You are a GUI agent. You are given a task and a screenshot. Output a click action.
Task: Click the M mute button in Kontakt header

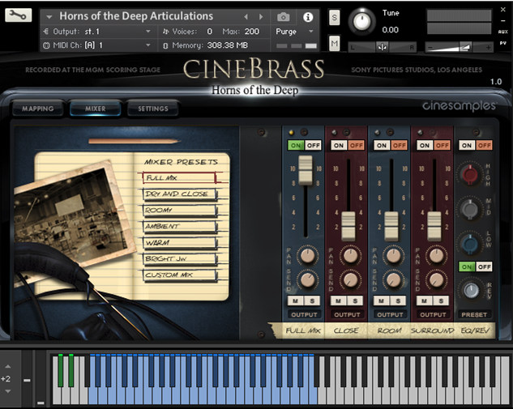pos(335,42)
